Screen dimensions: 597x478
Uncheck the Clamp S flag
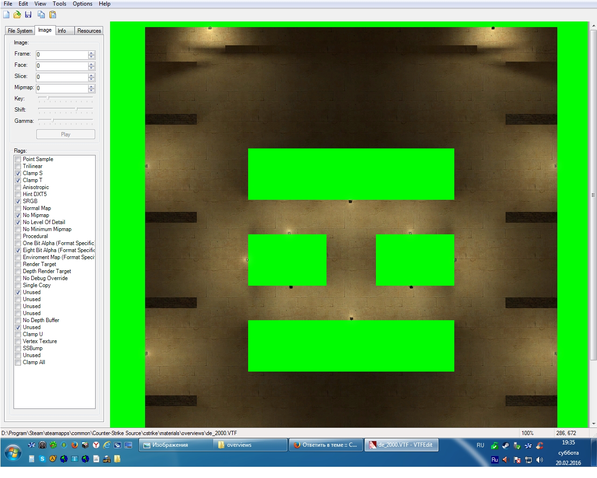18,174
